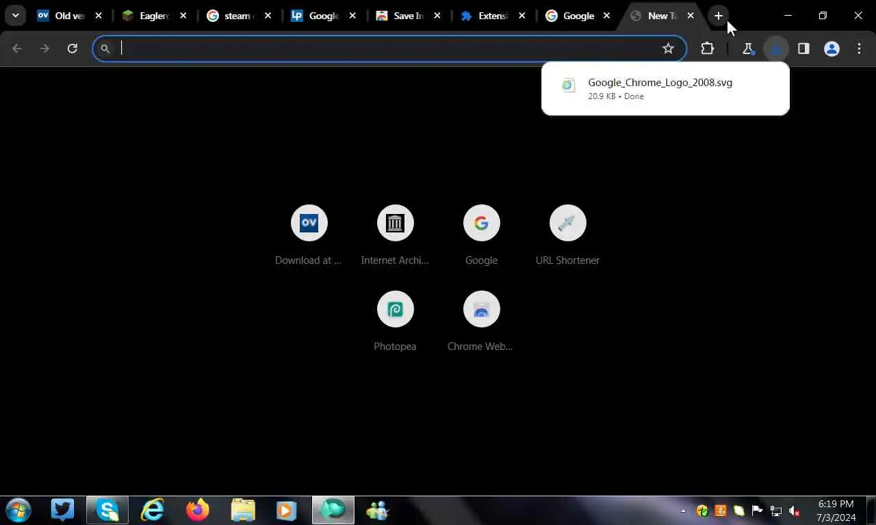Switch to the Save Image tab
This screenshot has height=525, width=876.
click(x=408, y=16)
